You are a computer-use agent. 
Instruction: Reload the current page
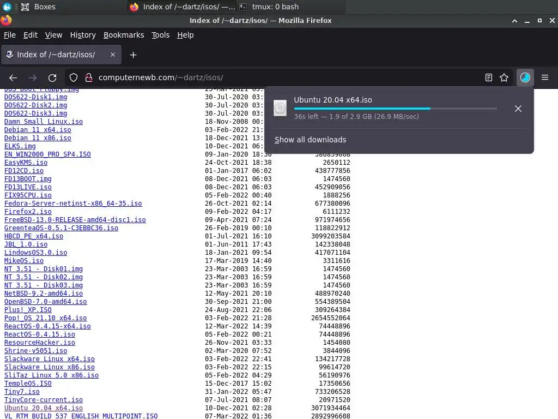[52, 77]
